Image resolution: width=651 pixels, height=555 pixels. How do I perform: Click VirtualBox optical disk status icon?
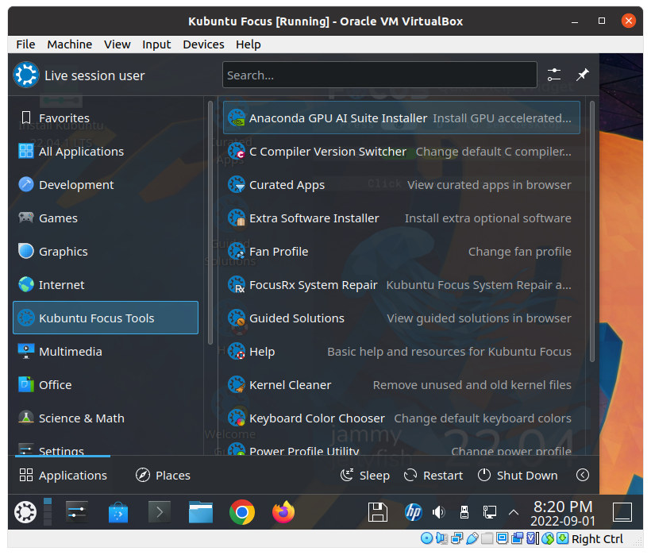[x=426, y=538]
